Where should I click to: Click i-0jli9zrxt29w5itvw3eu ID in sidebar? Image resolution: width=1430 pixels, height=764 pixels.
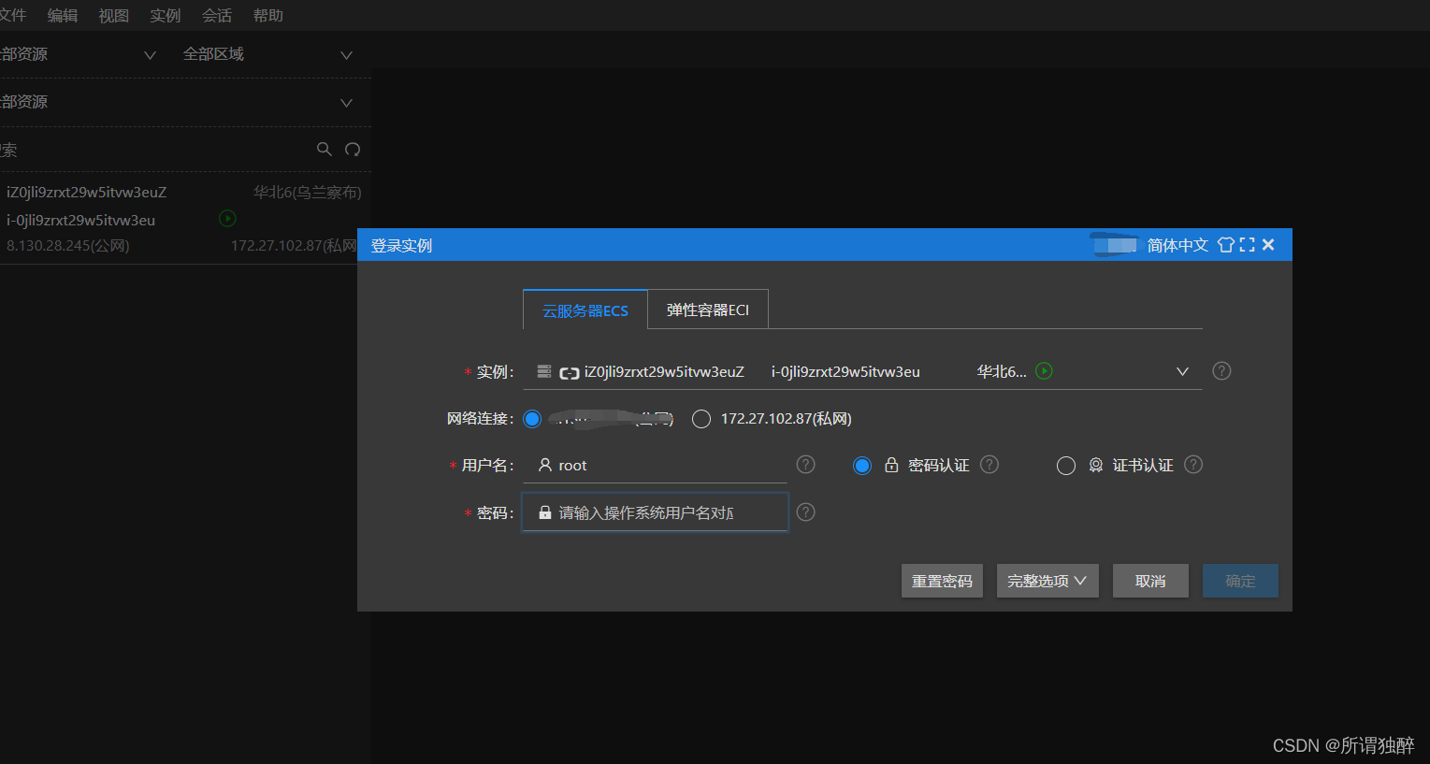tap(80, 220)
